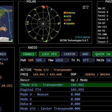The image size is (112, 112).
Task: Open the TX PL Off dropdown
Action: (89, 60)
